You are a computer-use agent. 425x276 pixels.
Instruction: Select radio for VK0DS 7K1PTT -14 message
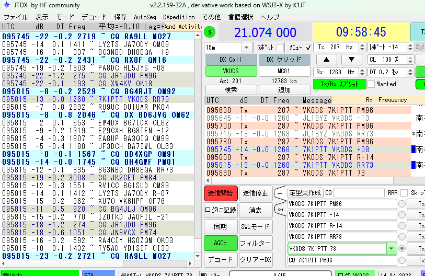click(402, 215)
